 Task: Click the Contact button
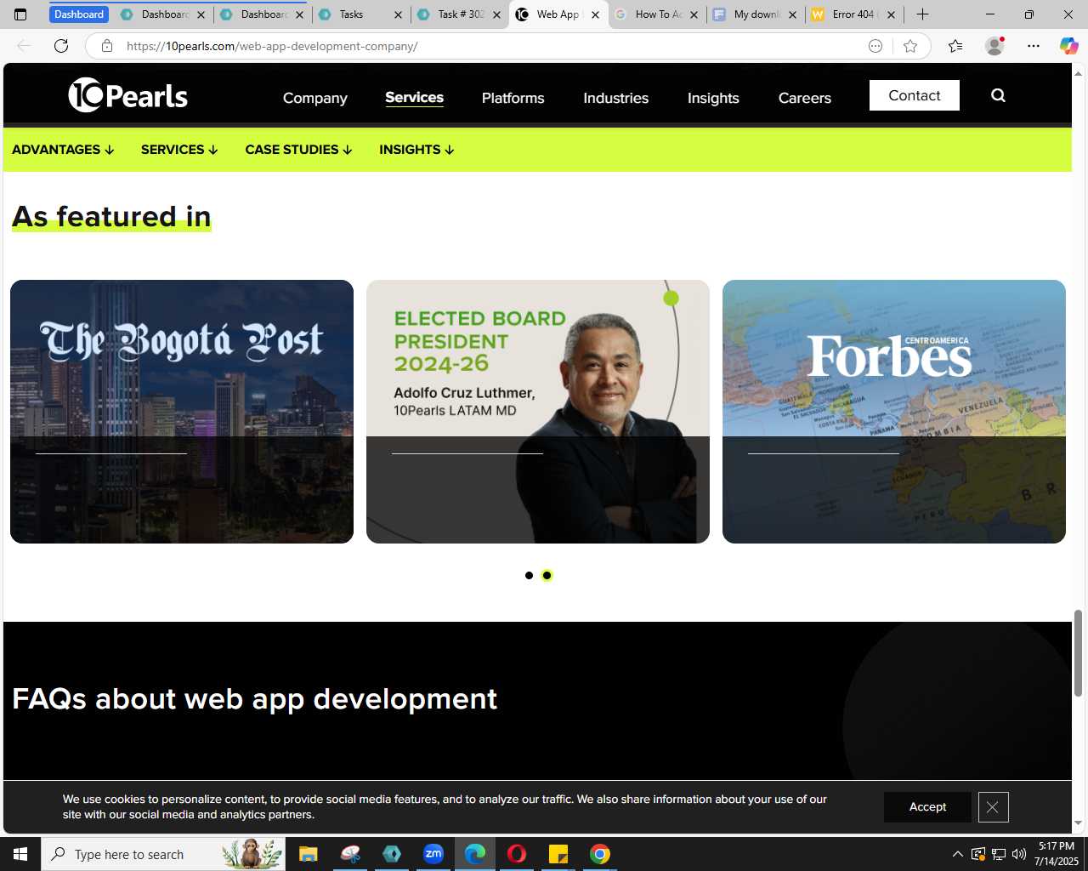pyautogui.click(x=915, y=95)
